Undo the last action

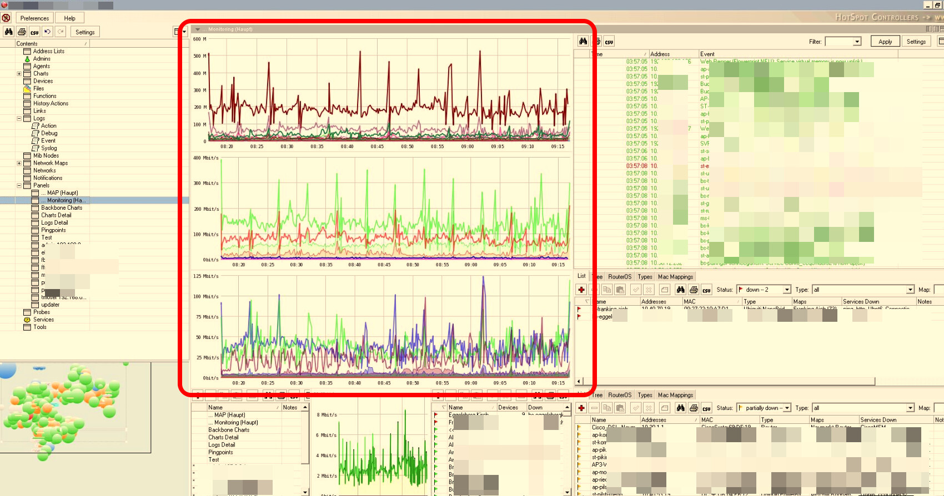[48, 32]
